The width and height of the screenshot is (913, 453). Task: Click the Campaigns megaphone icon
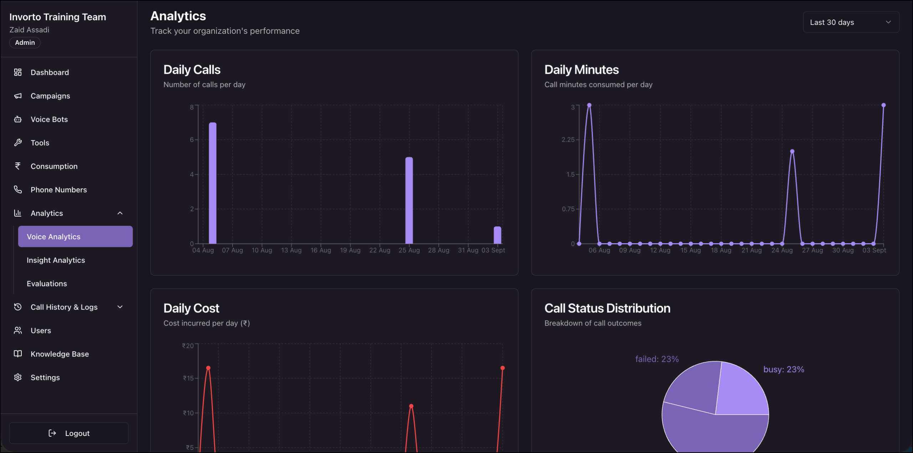coord(18,96)
